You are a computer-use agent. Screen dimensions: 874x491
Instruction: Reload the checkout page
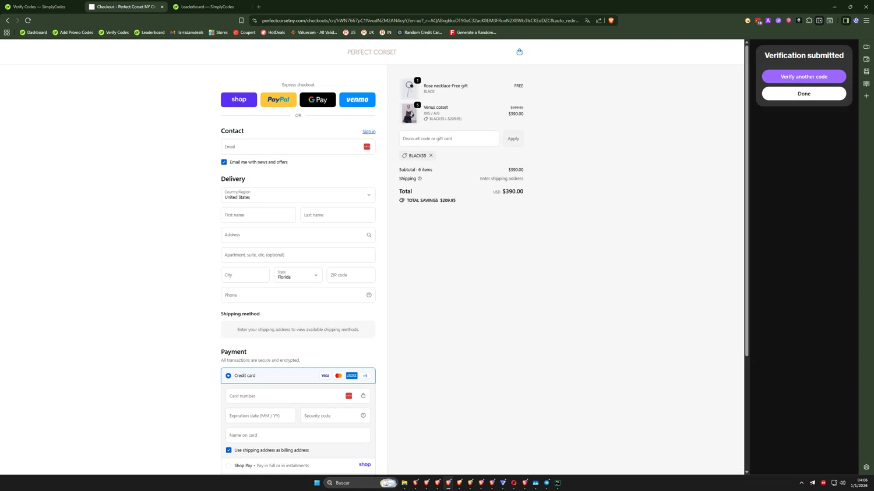pos(28,20)
